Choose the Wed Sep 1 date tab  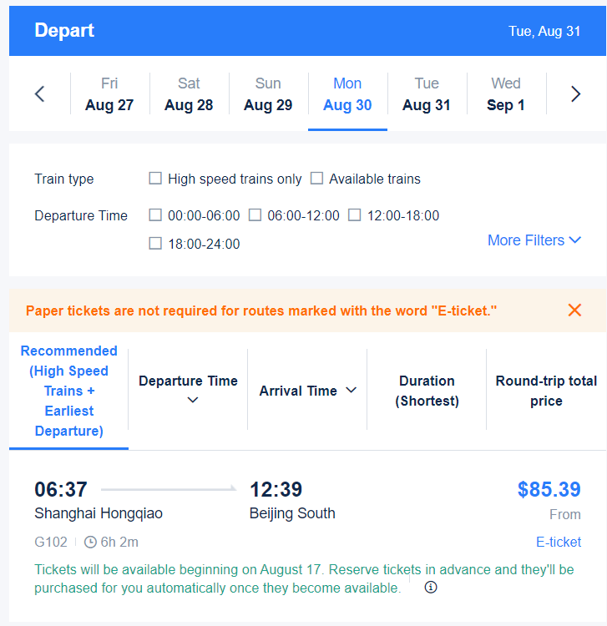(x=506, y=94)
